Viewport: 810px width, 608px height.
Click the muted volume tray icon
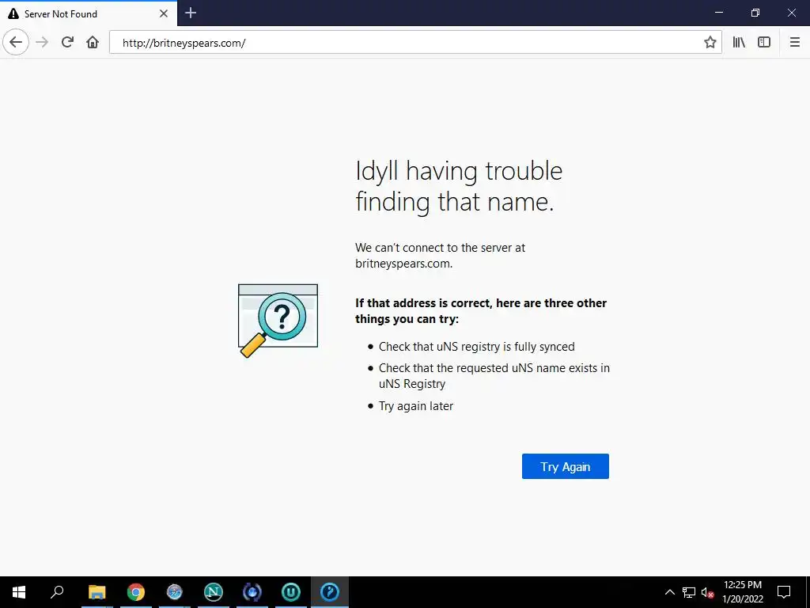tap(708, 592)
